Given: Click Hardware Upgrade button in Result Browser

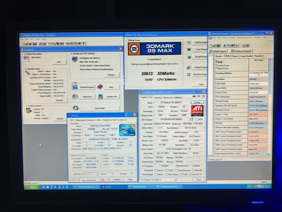Looking at the screenshot, I should (x=241, y=51).
